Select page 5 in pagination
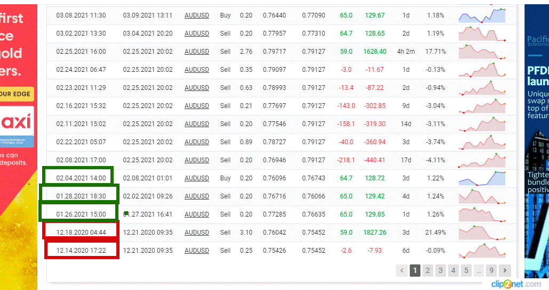The height and width of the screenshot is (290, 549). (466, 270)
